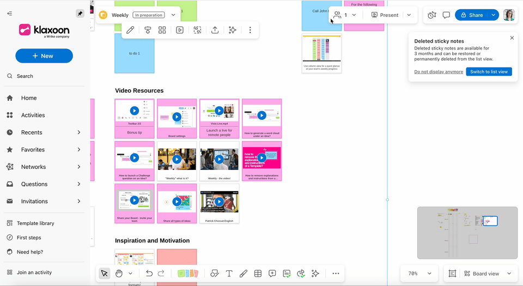Click the AI sparkle icon in top toolbar
The height and width of the screenshot is (286, 523).
[233, 30]
